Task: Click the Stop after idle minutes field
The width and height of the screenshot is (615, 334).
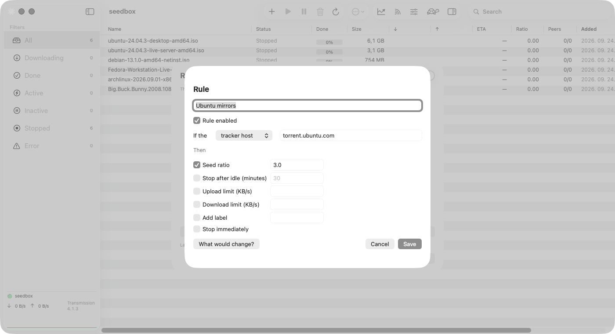Action: [297, 178]
